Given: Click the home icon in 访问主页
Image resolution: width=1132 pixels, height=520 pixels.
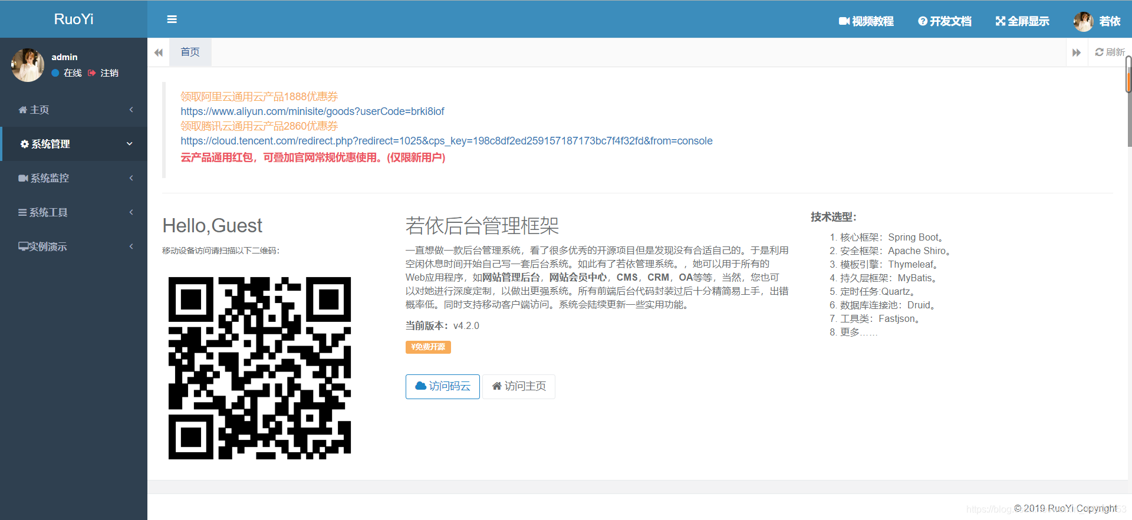Looking at the screenshot, I should click(x=497, y=386).
